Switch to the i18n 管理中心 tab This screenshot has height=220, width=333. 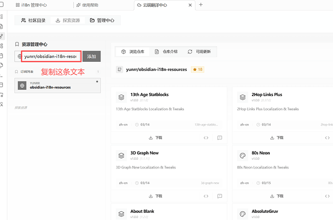coord(31,5)
